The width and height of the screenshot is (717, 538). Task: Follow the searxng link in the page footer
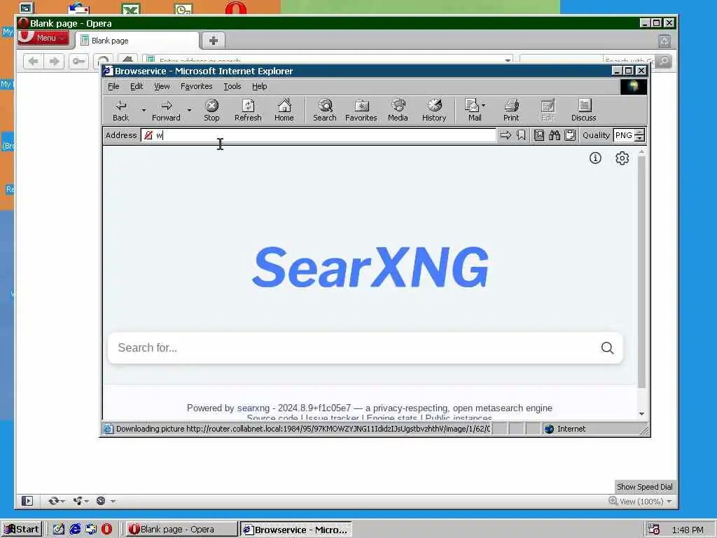(253, 408)
